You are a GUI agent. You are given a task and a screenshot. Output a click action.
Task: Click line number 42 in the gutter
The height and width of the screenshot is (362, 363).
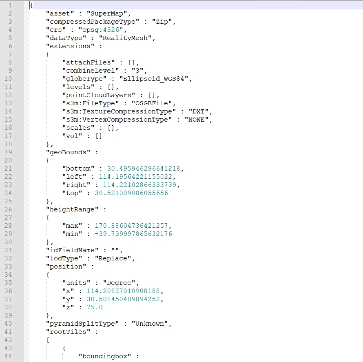pos(8,340)
